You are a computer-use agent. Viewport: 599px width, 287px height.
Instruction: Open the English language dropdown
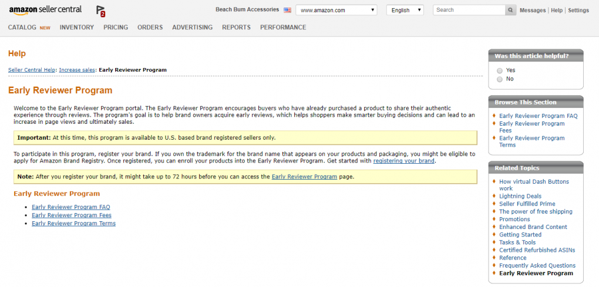tap(405, 11)
